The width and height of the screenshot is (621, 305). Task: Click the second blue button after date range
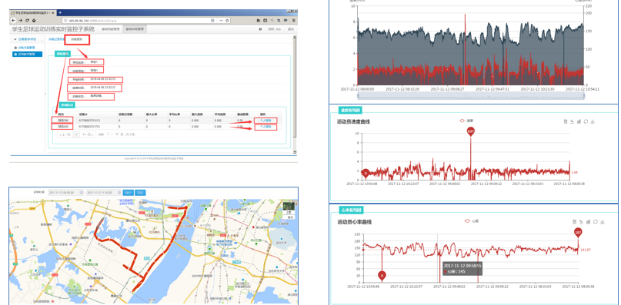coord(140,192)
